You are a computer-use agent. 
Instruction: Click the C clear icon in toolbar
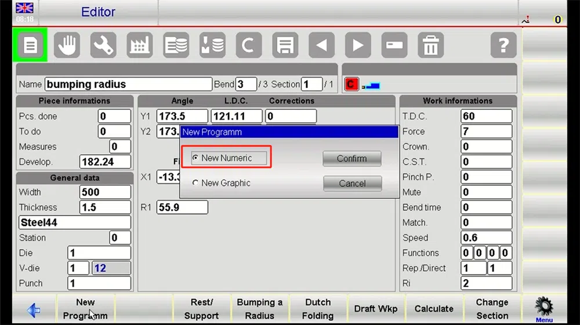point(249,45)
